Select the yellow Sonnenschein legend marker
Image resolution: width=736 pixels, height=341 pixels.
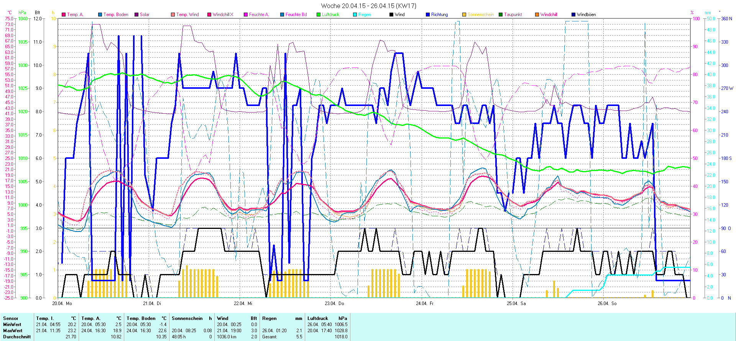tap(464, 15)
